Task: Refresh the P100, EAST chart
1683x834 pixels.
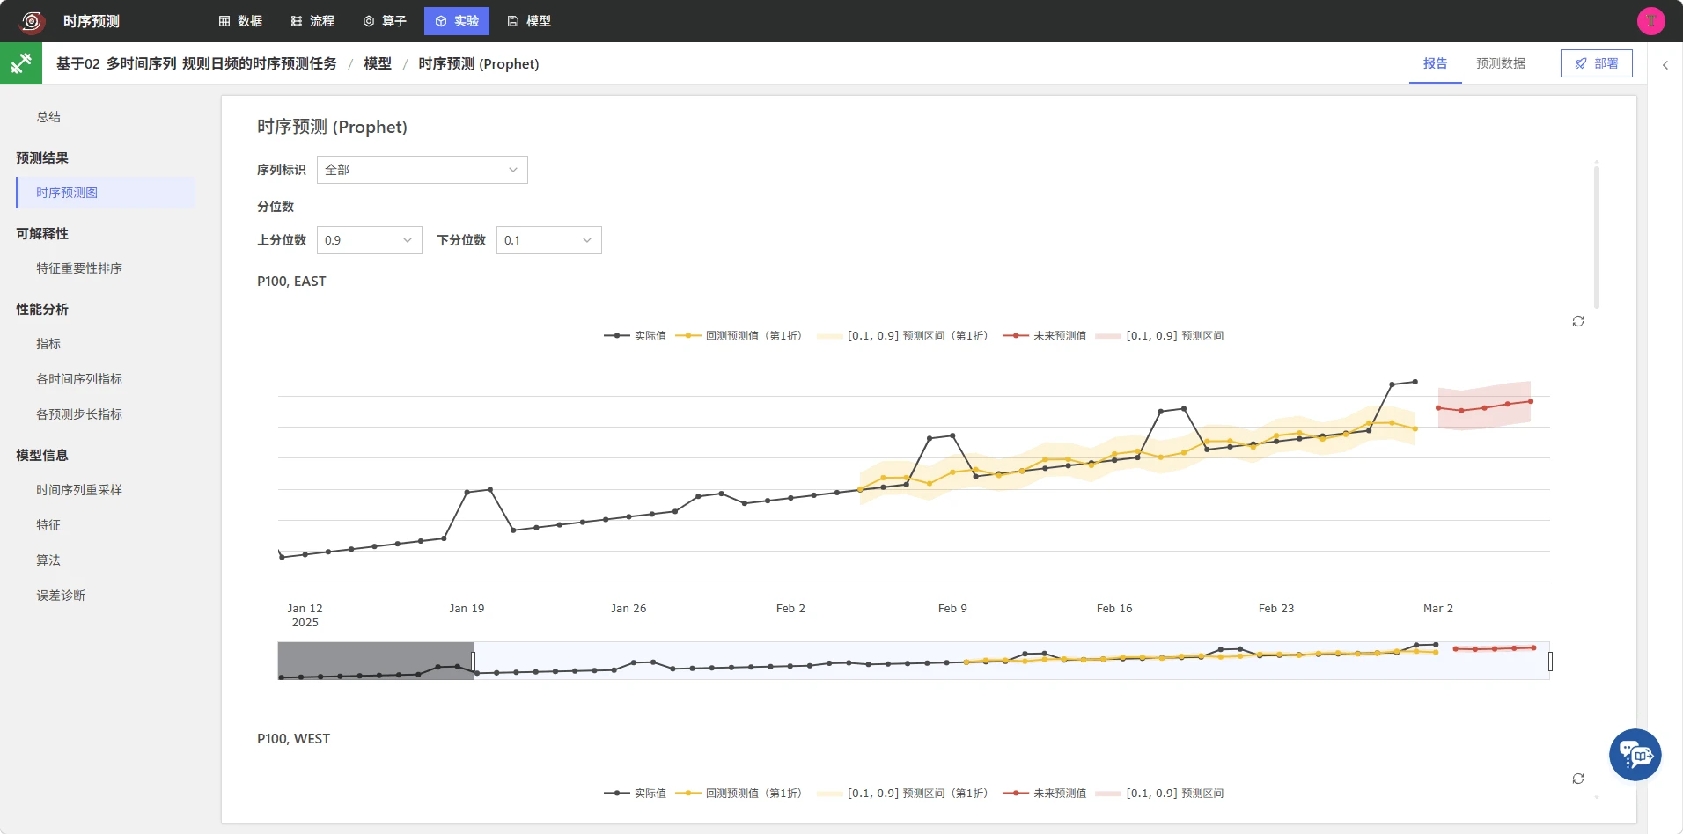Action: point(1577,321)
